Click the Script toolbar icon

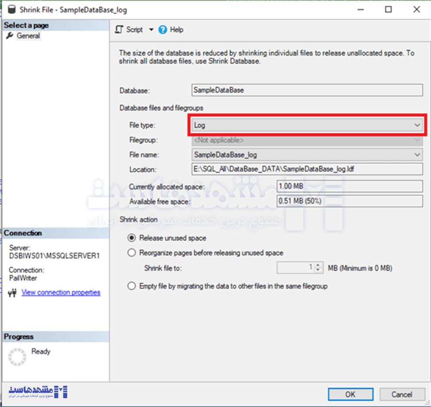pos(118,30)
